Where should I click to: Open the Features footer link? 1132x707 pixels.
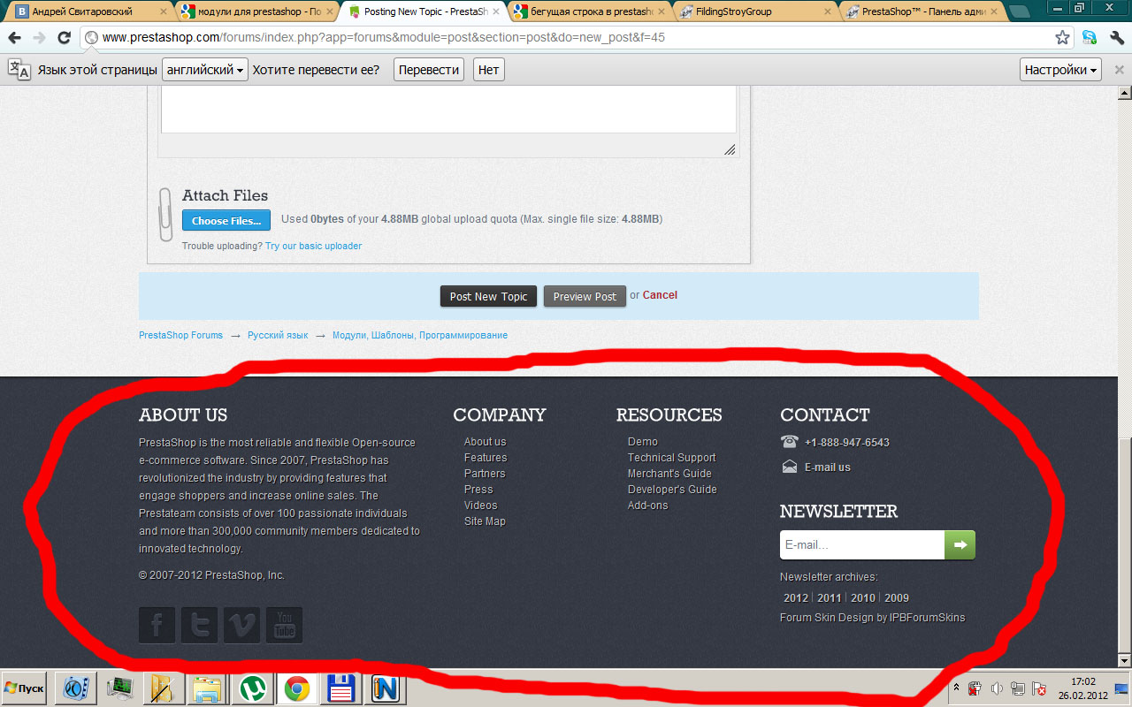coord(486,458)
